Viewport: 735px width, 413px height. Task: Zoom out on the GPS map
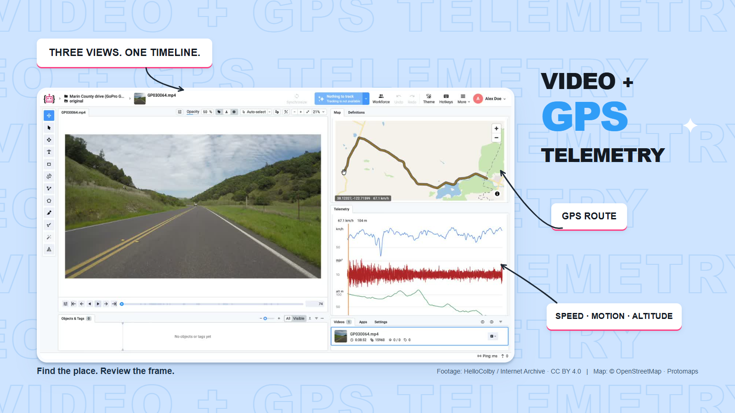pyautogui.click(x=496, y=138)
